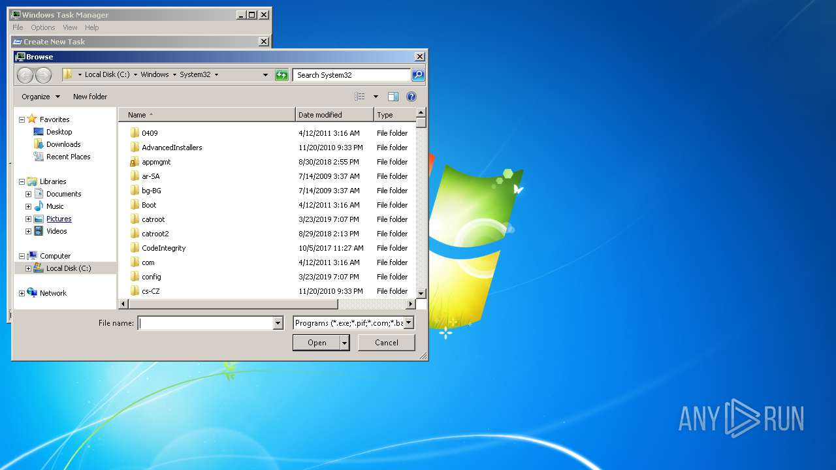The image size is (836, 470).
Task: Open View menu in Task Manager
Action: pos(70,27)
